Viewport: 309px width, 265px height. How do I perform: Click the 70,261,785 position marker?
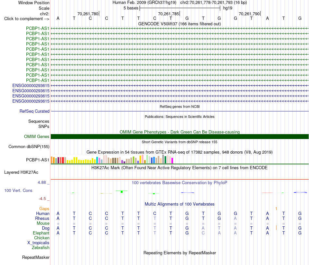click(x=168, y=14)
